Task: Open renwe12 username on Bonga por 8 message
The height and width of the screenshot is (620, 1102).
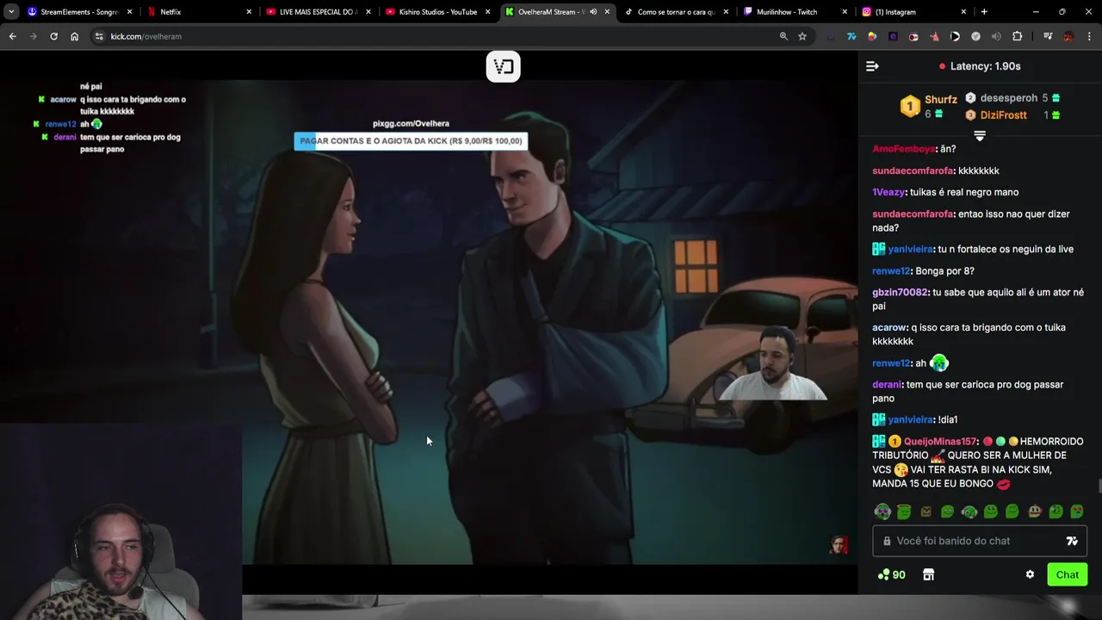Action: click(x=891, y=270)
